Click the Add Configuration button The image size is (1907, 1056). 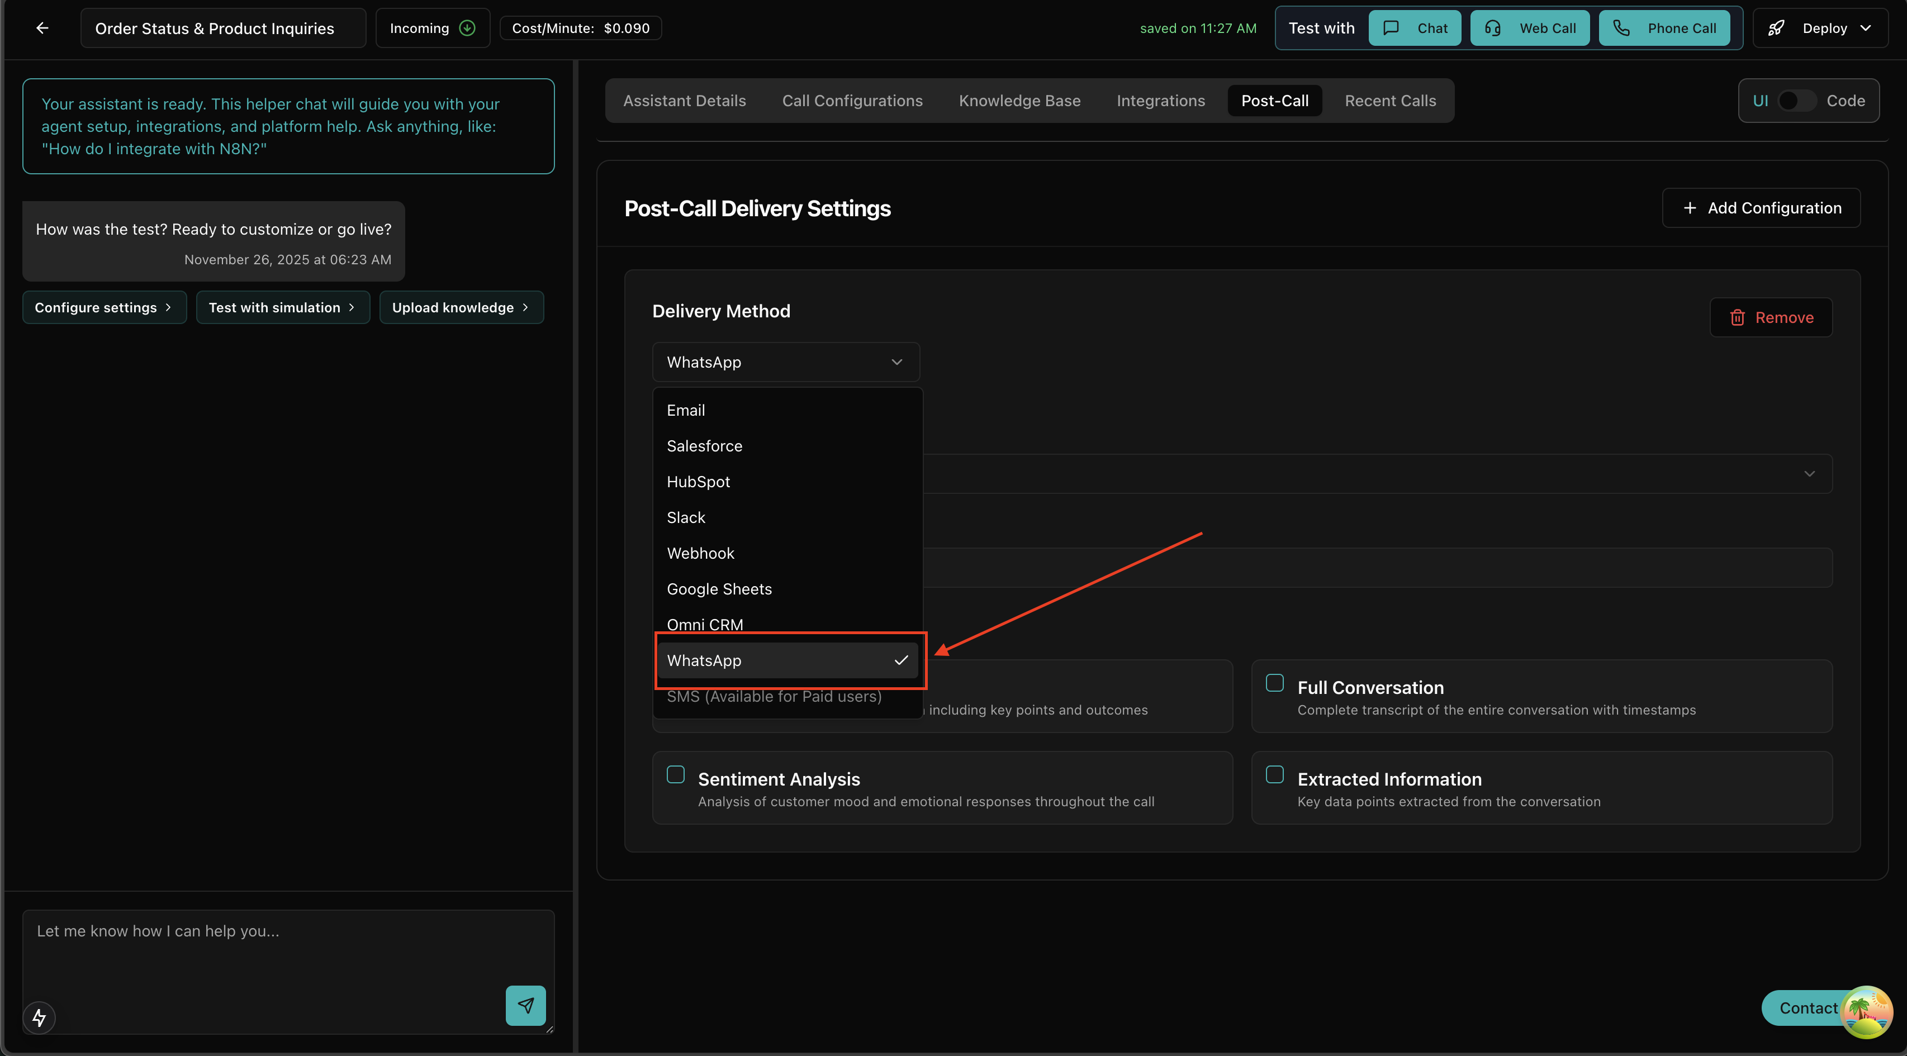[1761, 208]
